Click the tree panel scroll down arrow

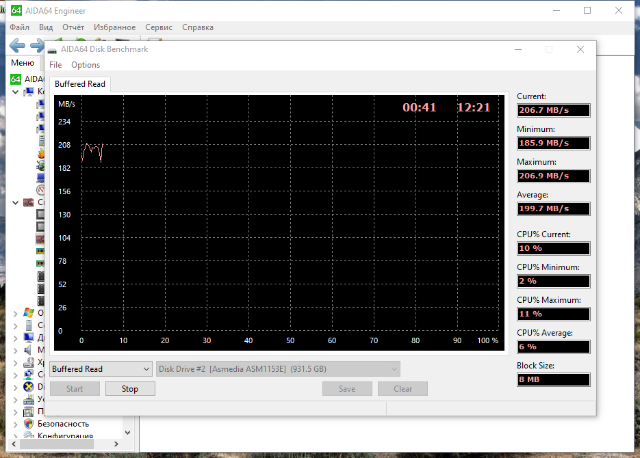(x=128, y=433)
